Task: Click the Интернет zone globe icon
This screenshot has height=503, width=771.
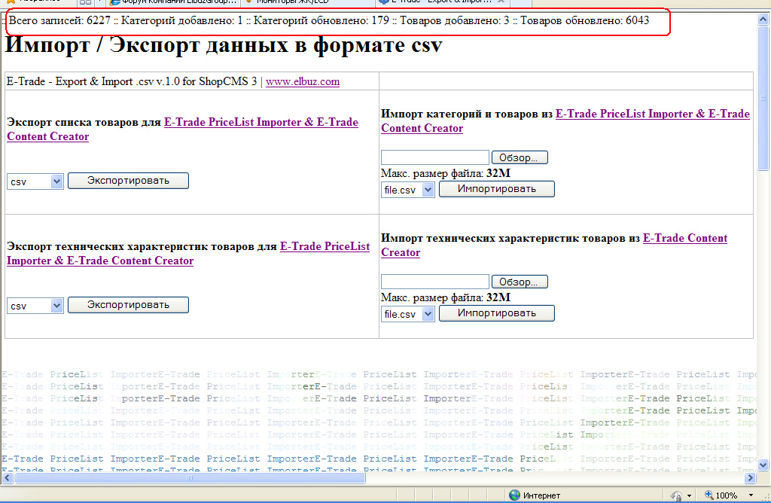Action: click(x=514, y=495)
